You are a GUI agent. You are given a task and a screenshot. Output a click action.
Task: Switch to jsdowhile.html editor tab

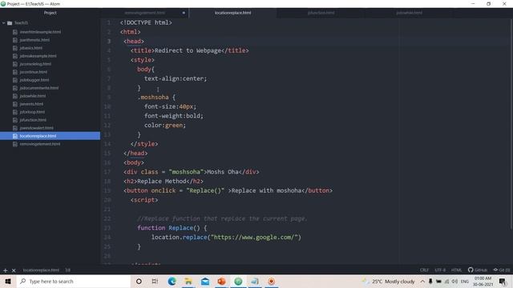coord(409,13)
